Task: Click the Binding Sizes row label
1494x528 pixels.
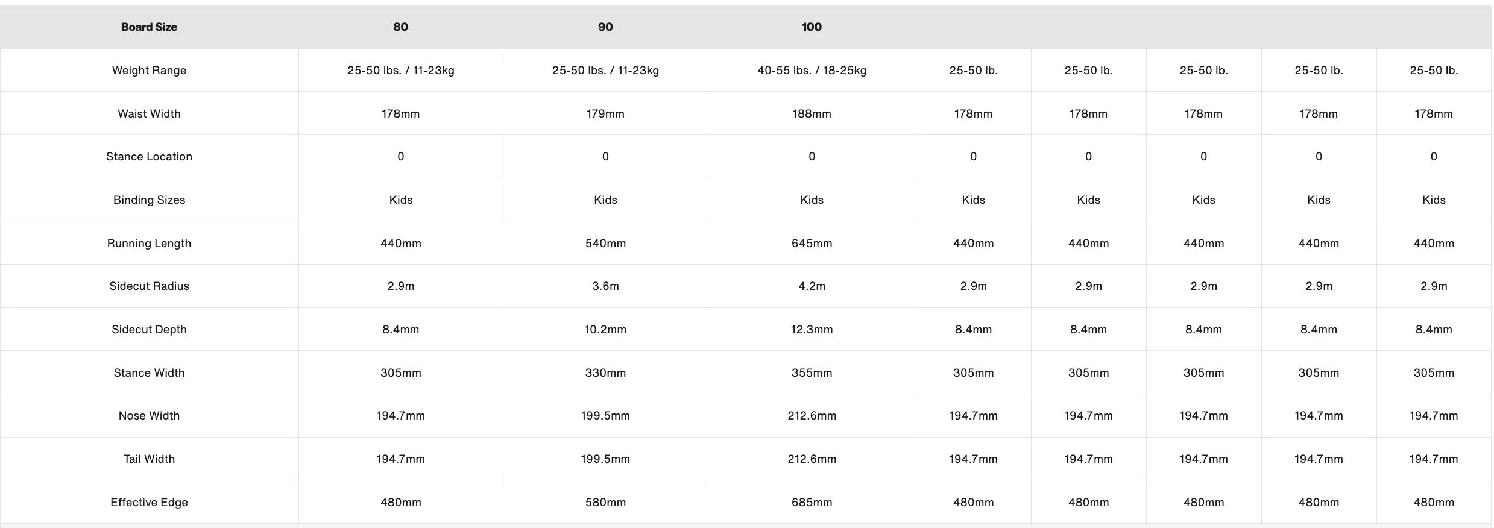Action: (x=149, y=200)
